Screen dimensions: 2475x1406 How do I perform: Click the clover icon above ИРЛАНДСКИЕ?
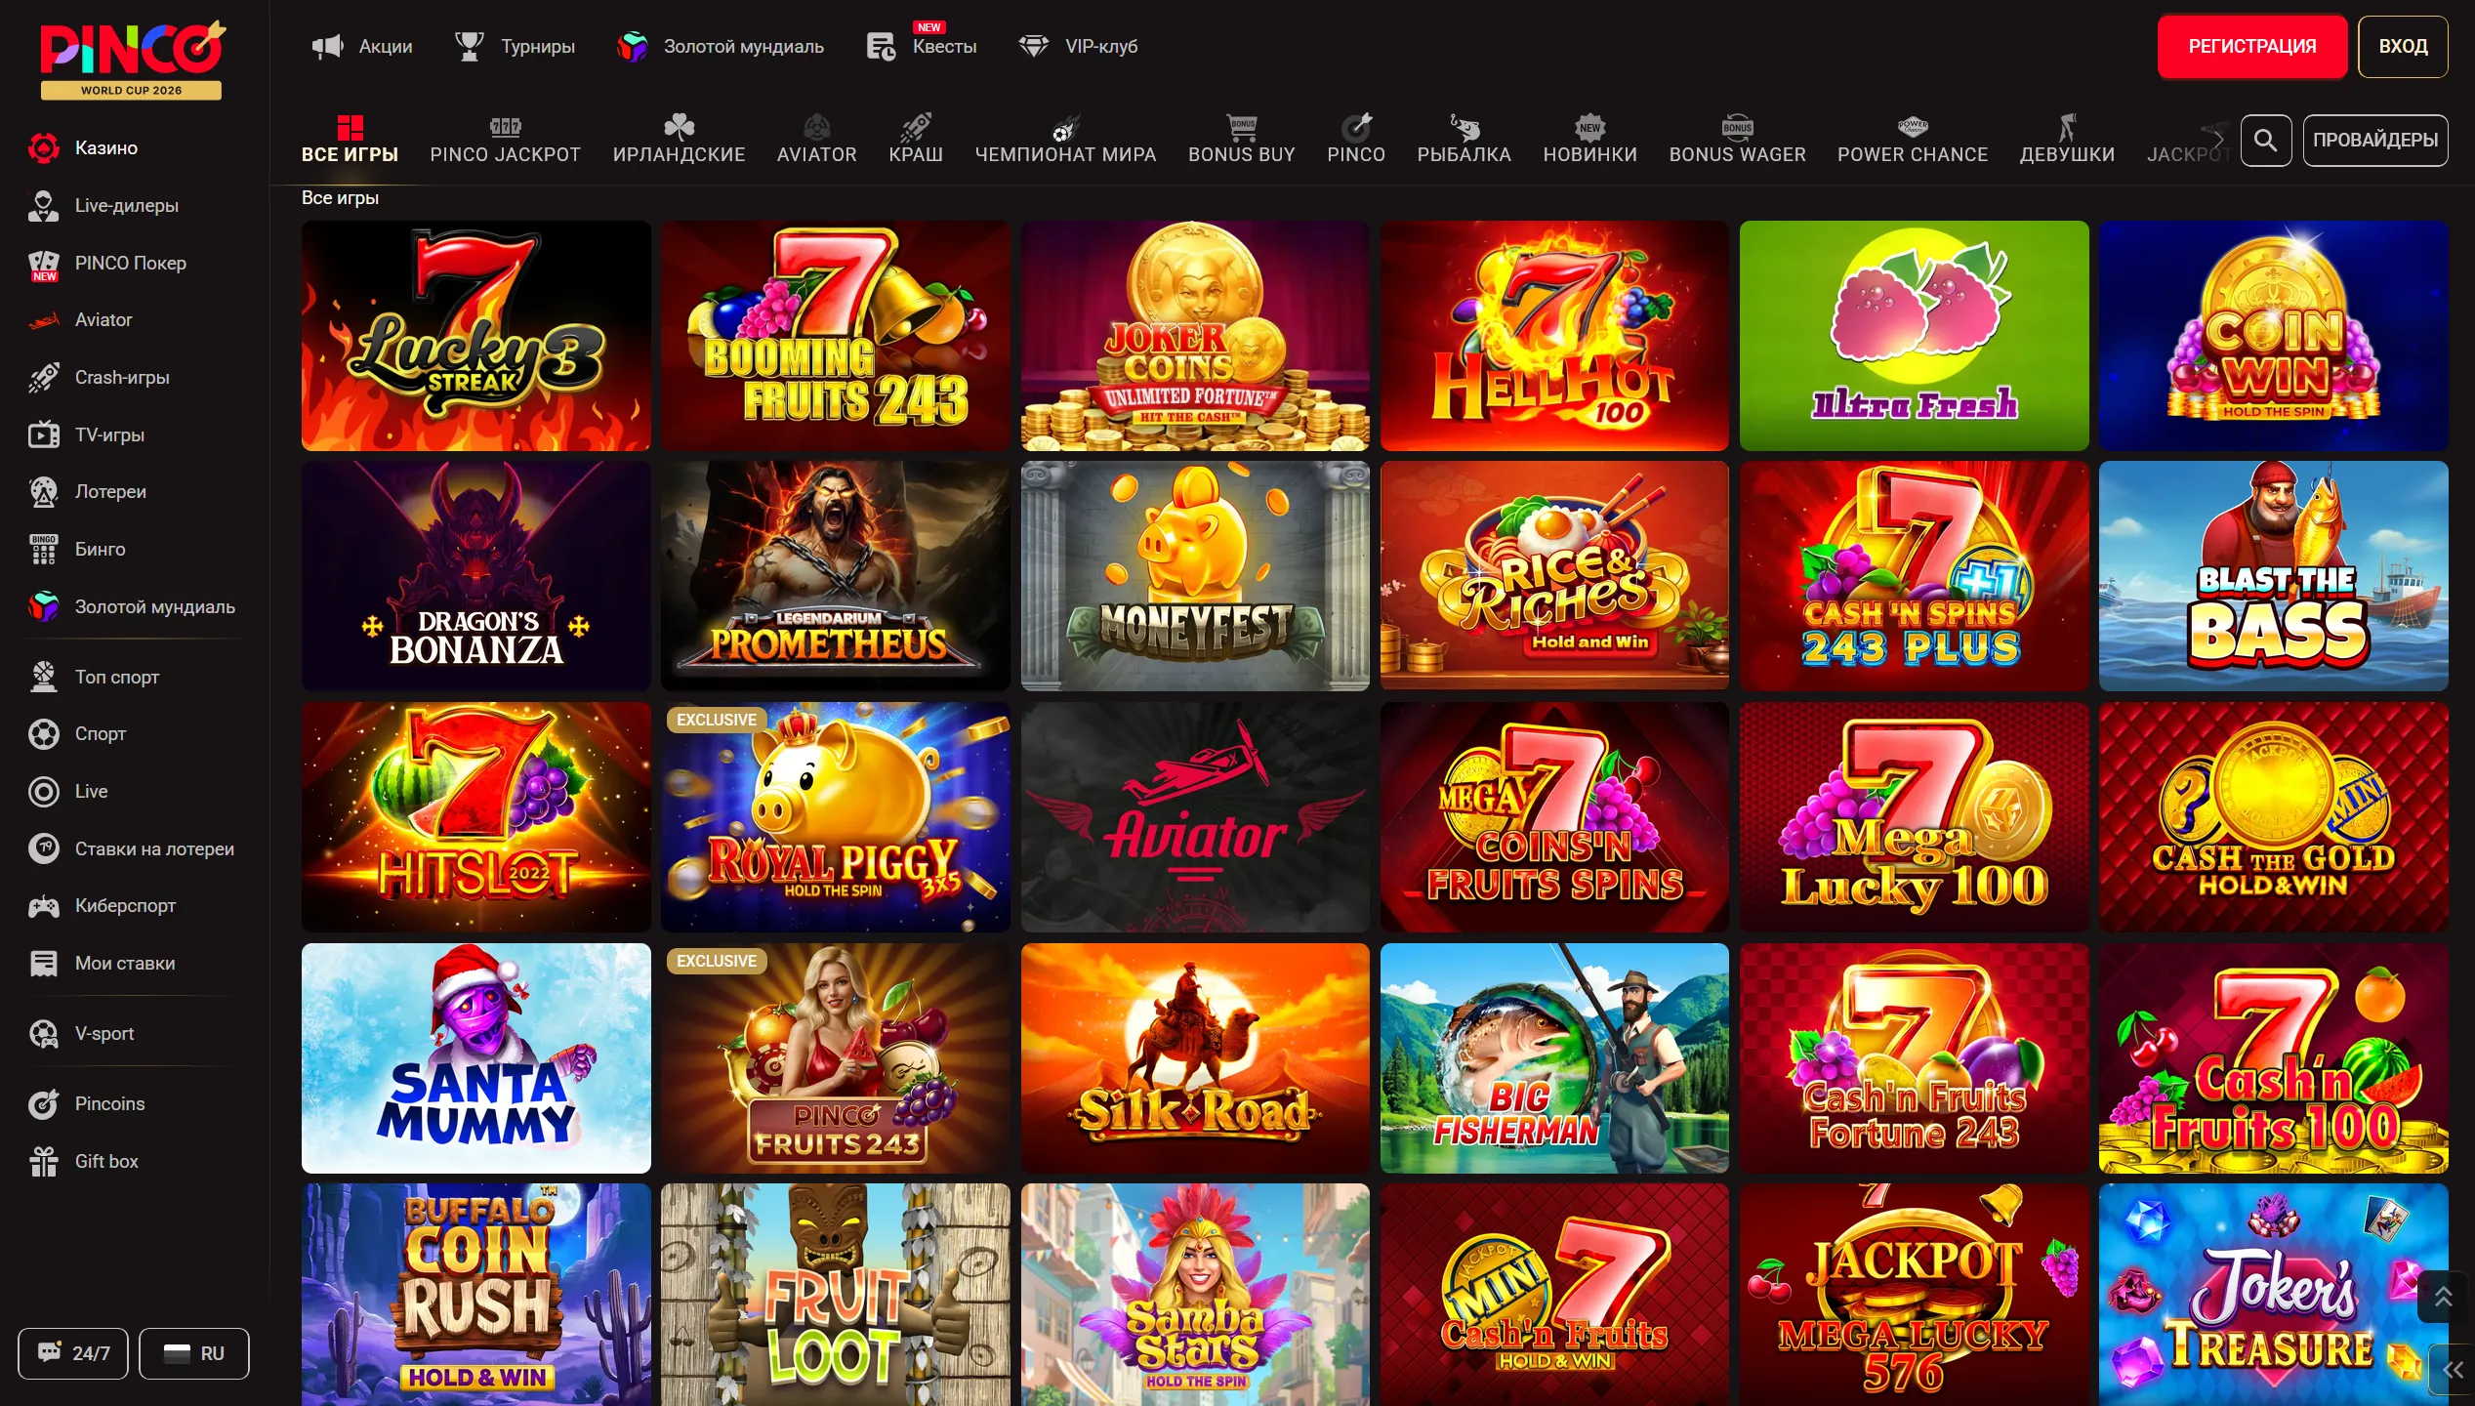tap(679, 127)
